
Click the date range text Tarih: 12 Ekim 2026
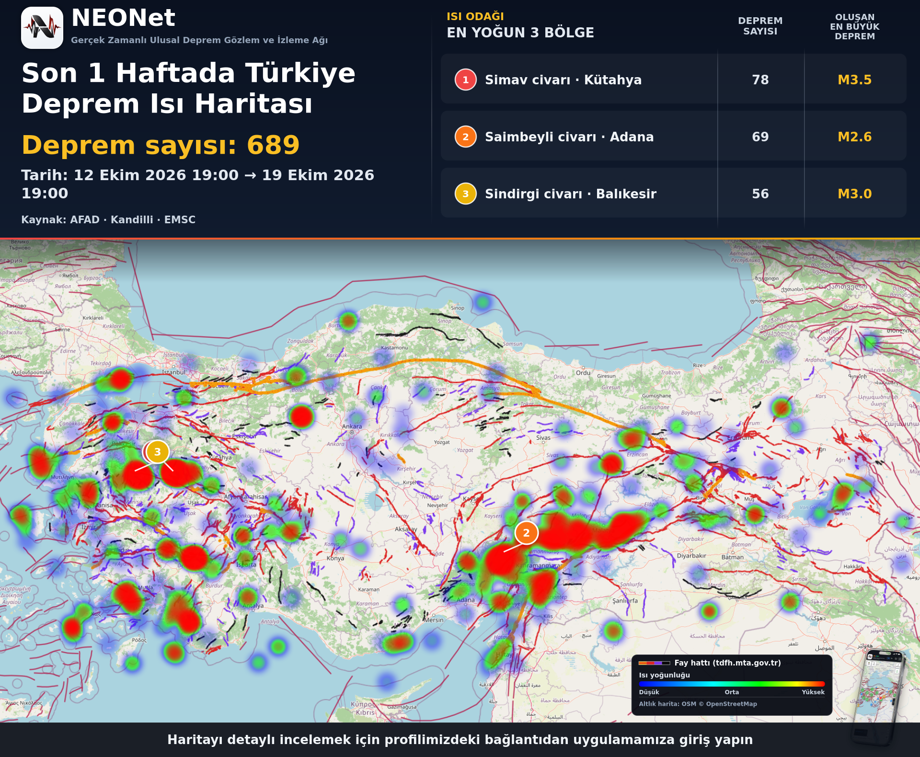[197, 184]
